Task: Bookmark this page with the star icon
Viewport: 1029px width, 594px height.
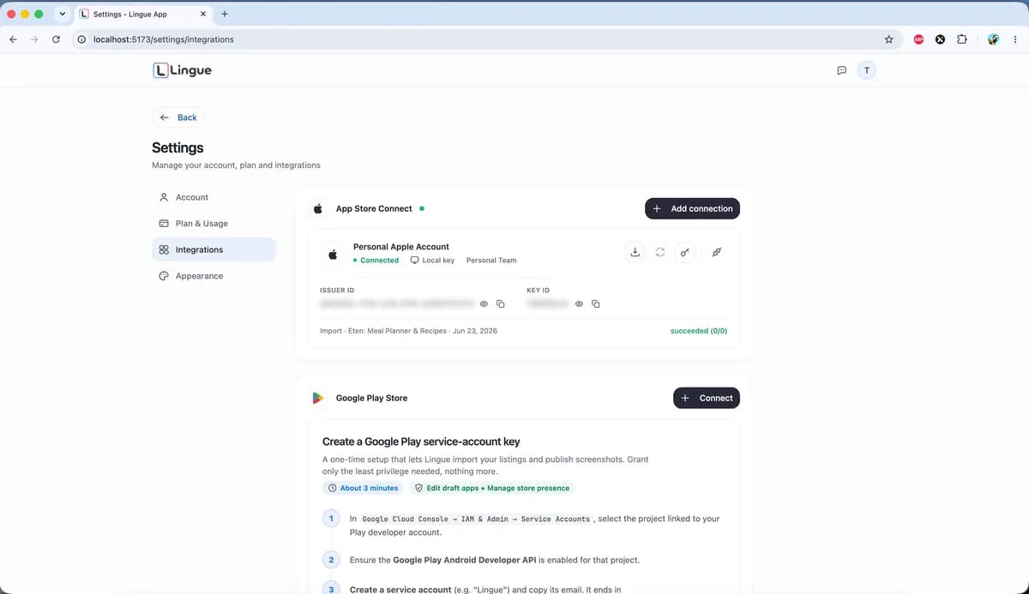Action: (888, 39)
